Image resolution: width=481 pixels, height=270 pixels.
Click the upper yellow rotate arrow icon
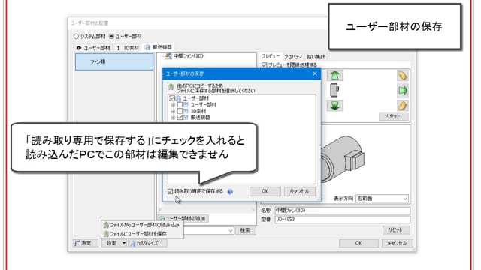[403, 76]
